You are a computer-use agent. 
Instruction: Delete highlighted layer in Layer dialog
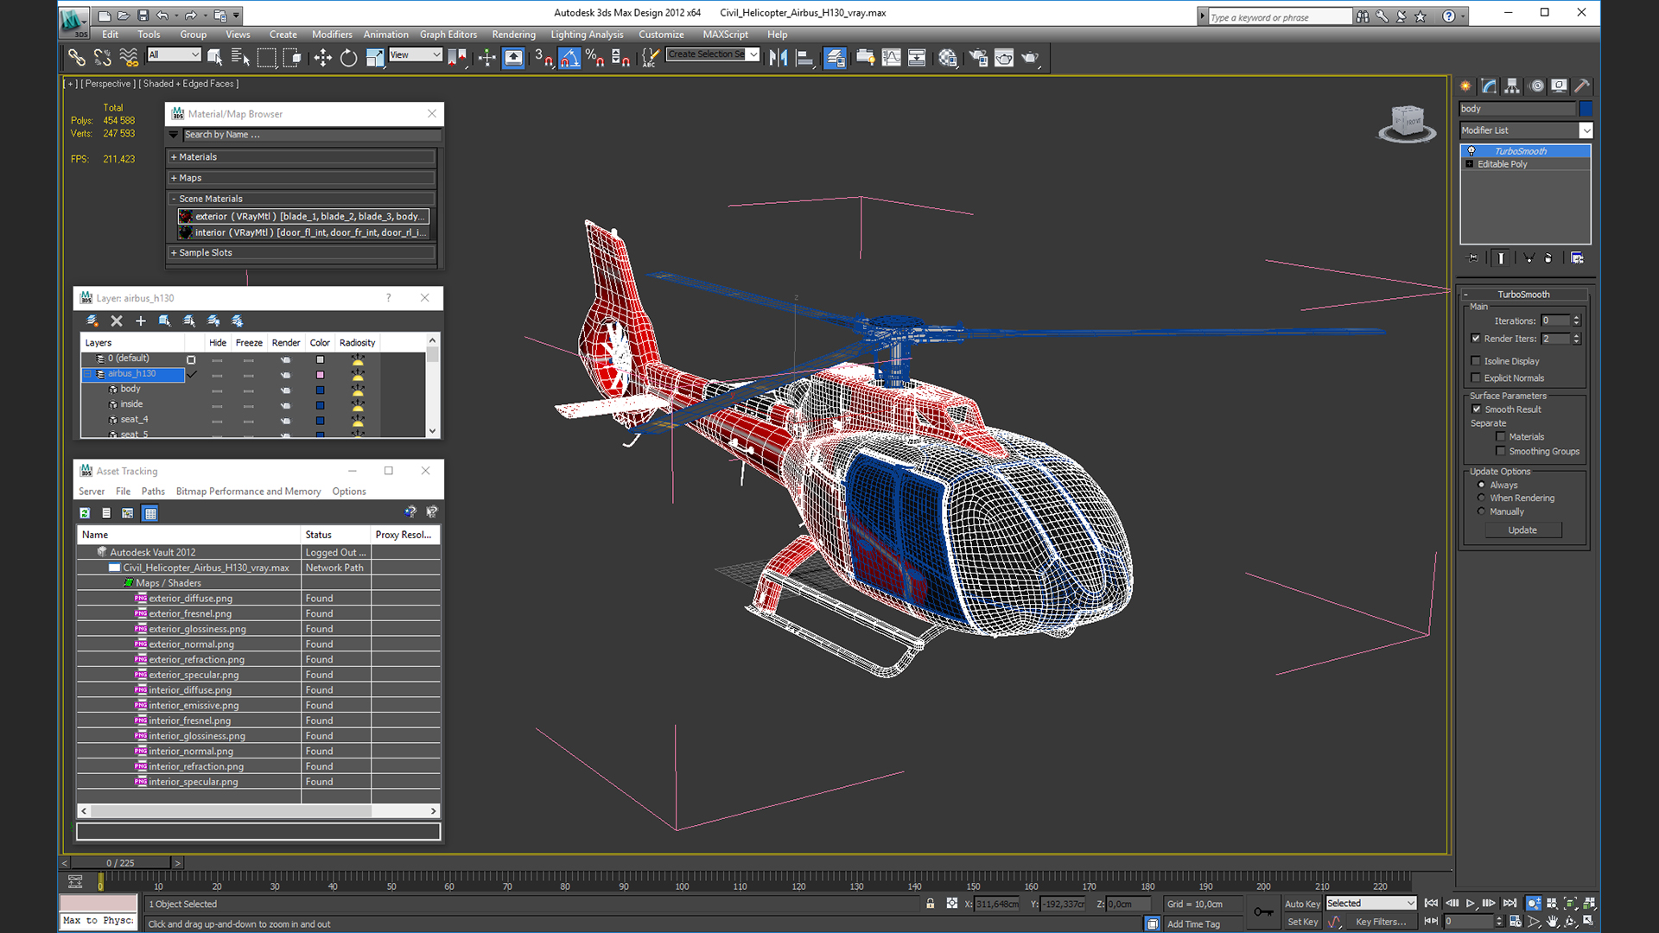pyautogui.click(x=117, y=321)
